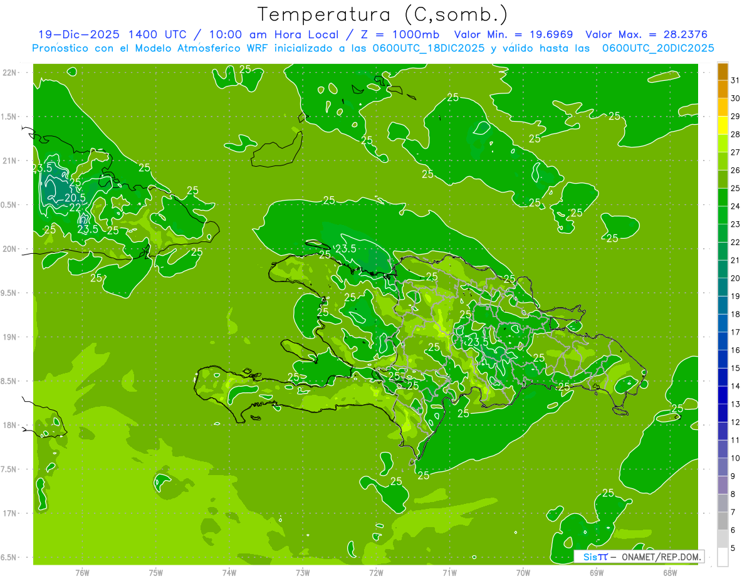Click the "68W" longitude axis label

tap(670, 572)
